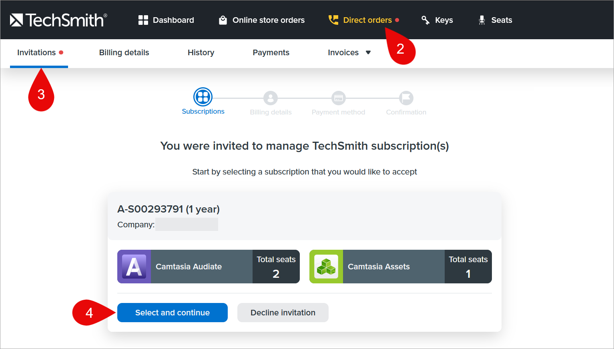Open the Seats section label
614x349 pixels.
[502, 20]
